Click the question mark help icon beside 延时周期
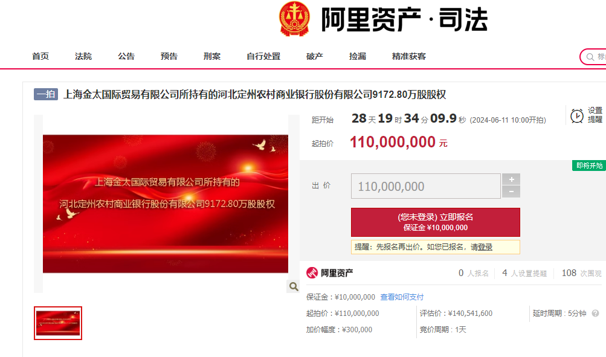The image size is (606, 357). click(596, 314)
